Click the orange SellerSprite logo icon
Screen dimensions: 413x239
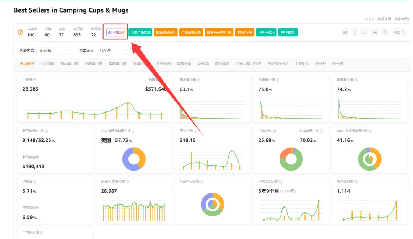[20, 32]
